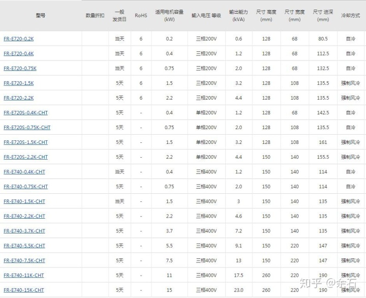The image size is (366, 298).
Task: Select the 7.2 kVA cell for FR-E740-3.7K-CHT
Action: 238,231
